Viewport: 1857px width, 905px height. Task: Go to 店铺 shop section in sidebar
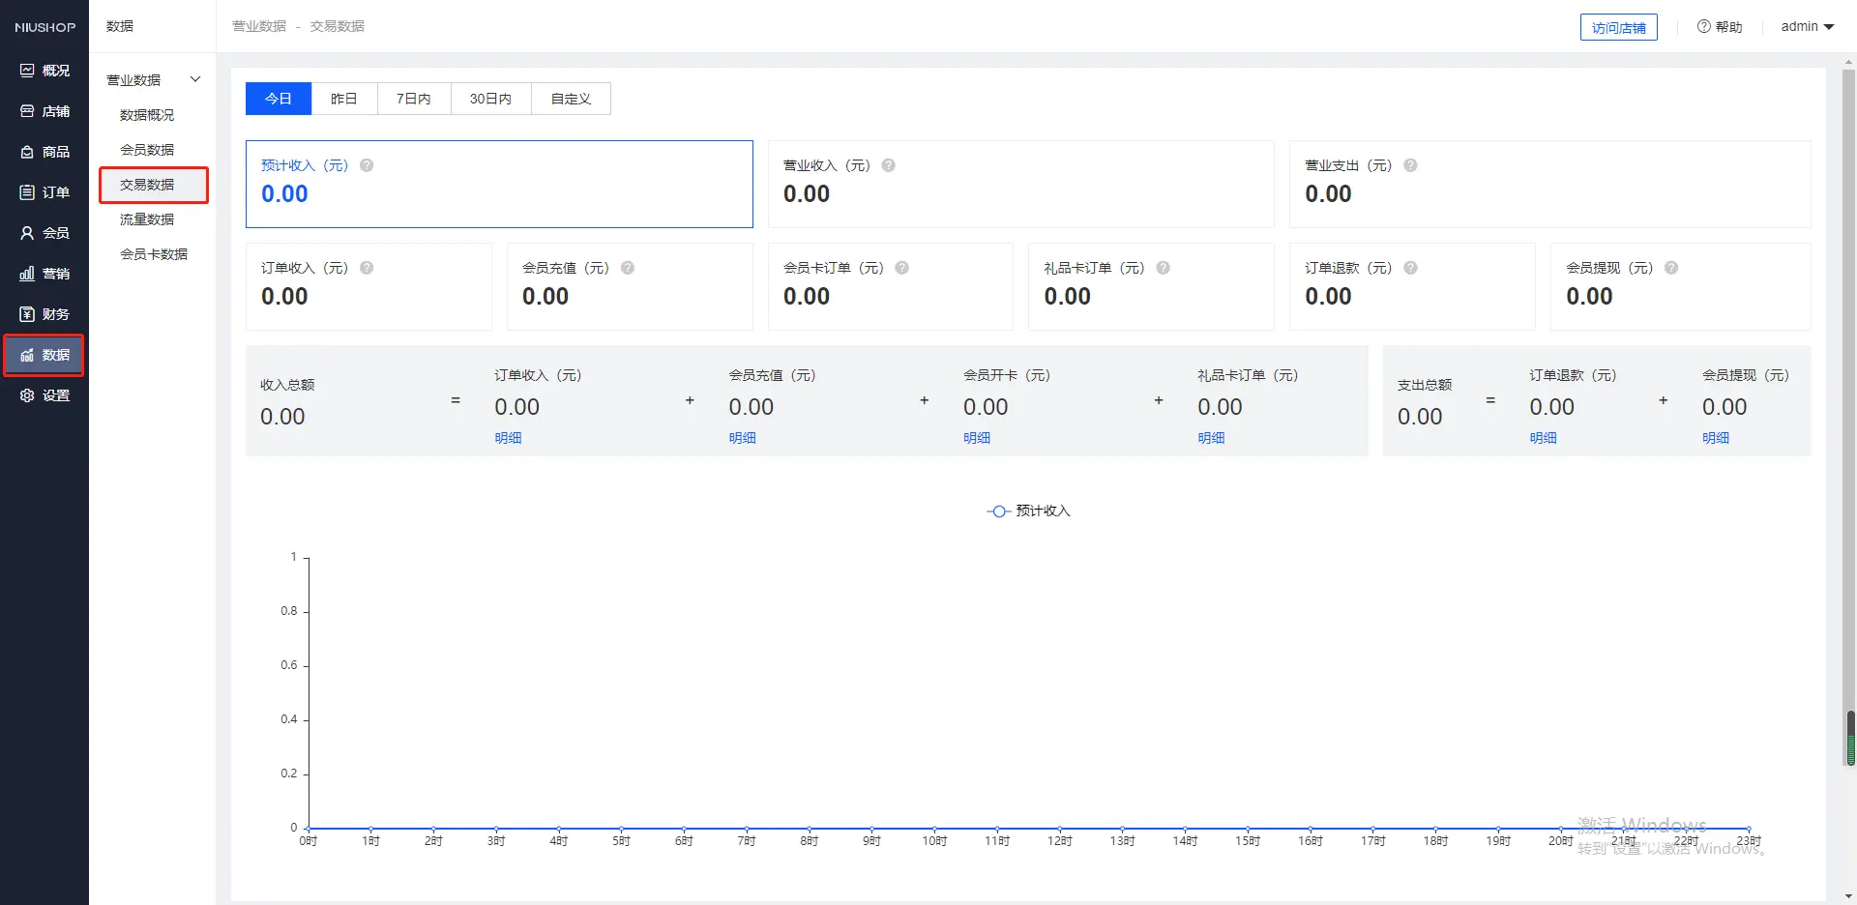(x=44, y=111)
